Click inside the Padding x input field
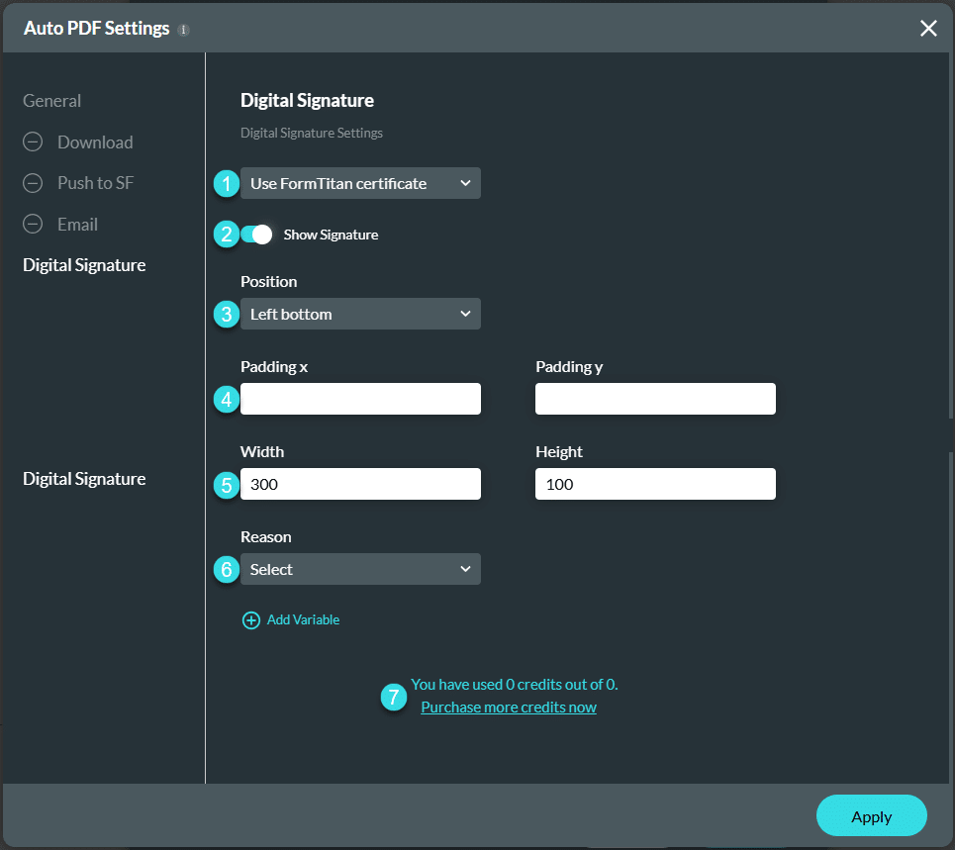The width and height of the screenshot is (955, 850). tap(360, 398)
